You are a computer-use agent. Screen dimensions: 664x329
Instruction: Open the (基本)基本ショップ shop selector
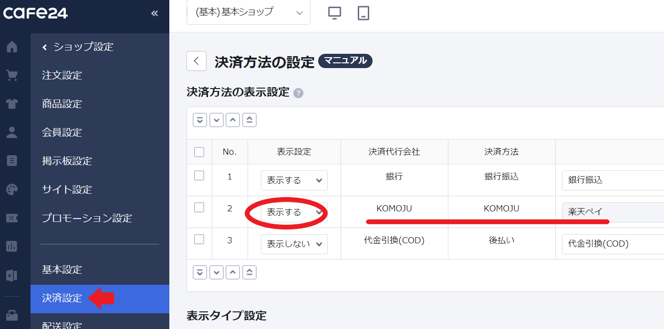pos(249,12)
